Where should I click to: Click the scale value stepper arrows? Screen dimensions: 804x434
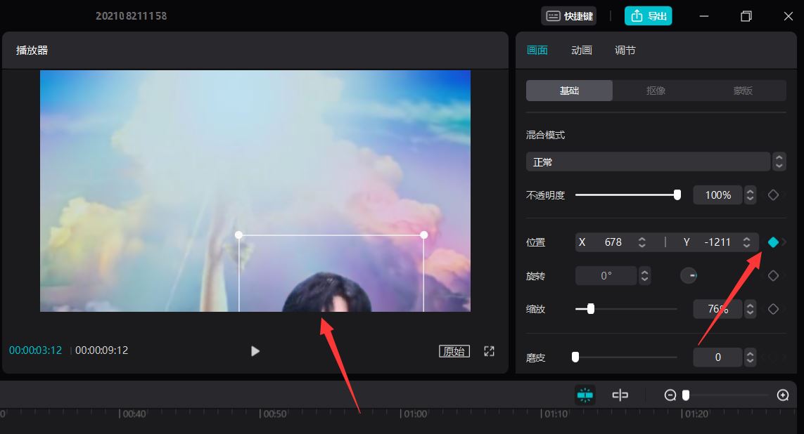[x=750, y=309]
